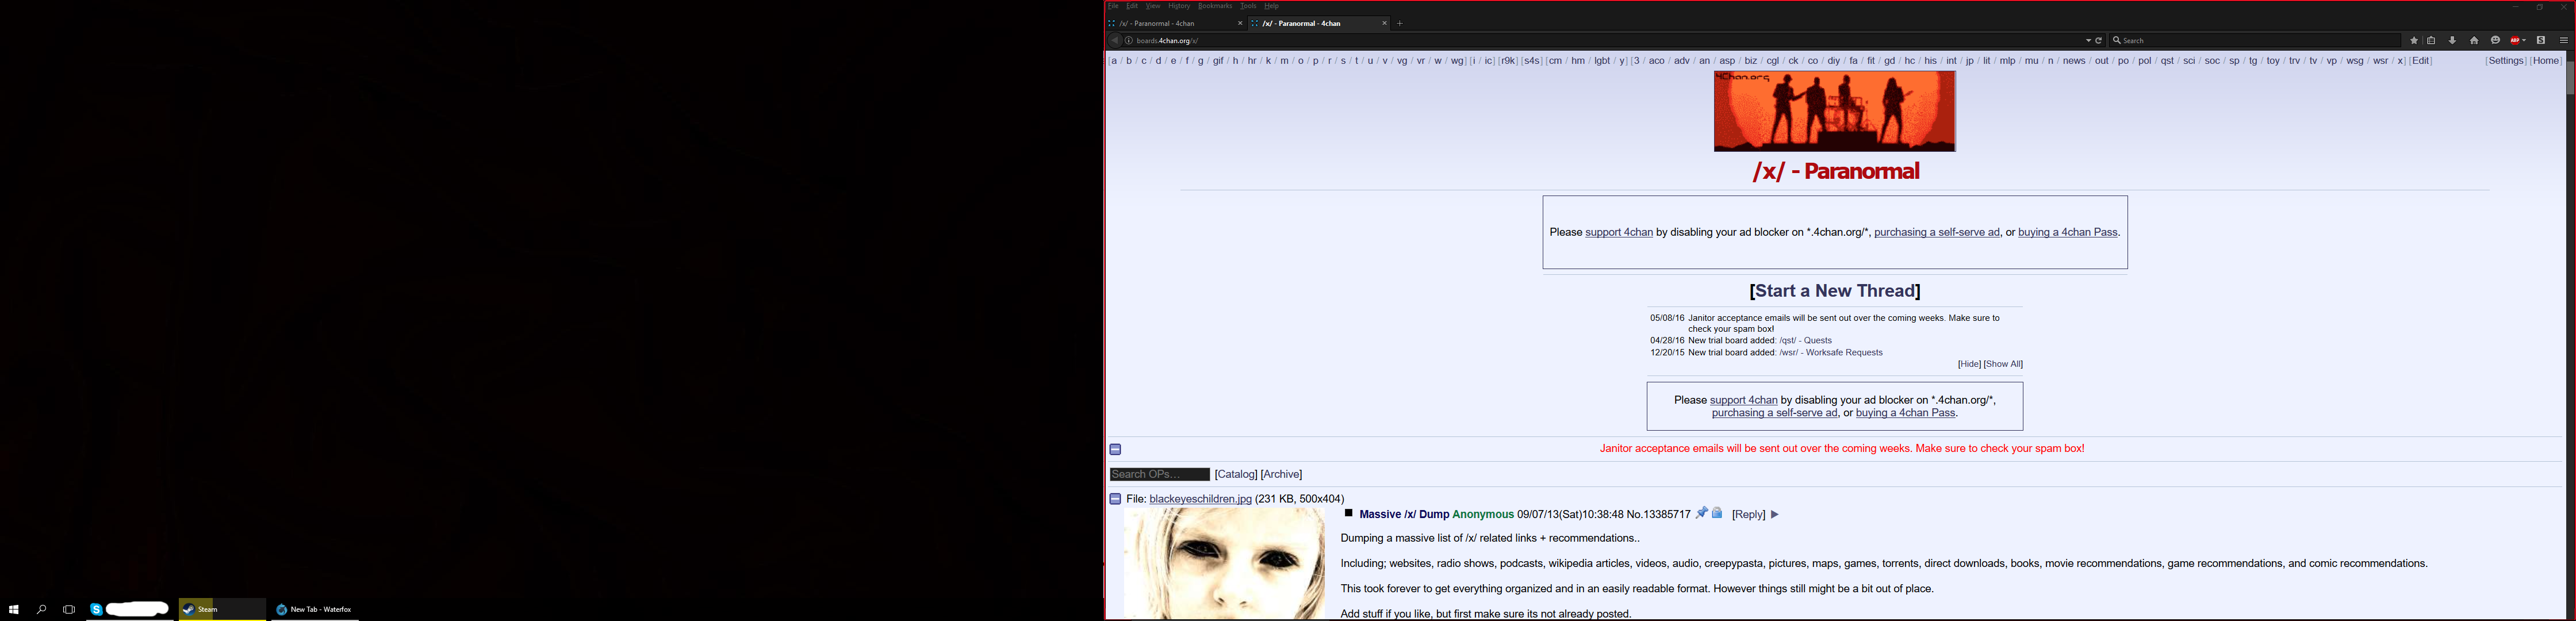Expand the post menu arrow after Reply
Viewport: 2576px width, 621px height.
(x=1775, y=515)
